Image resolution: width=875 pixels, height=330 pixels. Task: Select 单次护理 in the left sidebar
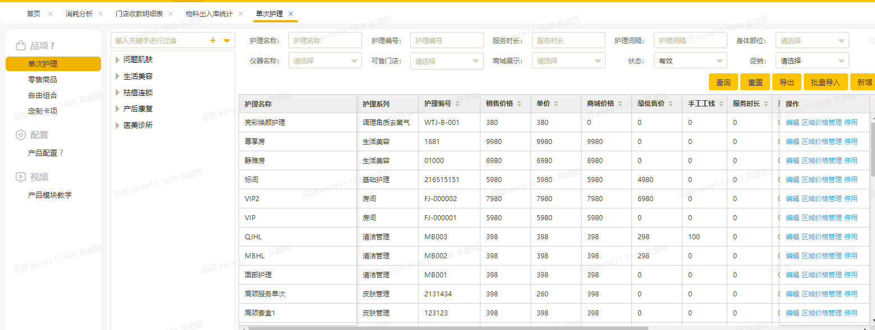pyautogui.click(x=53, y=64)
